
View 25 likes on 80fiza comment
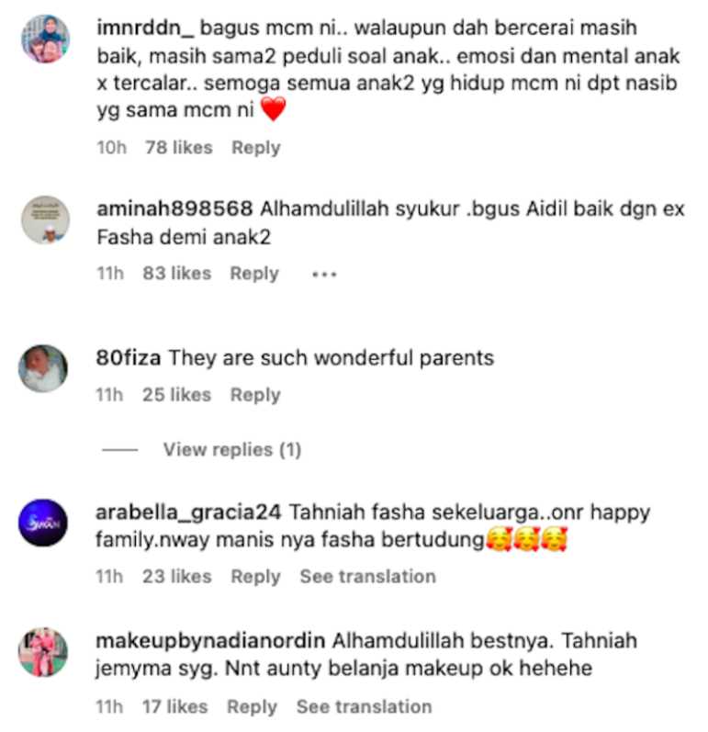(177, 395)
